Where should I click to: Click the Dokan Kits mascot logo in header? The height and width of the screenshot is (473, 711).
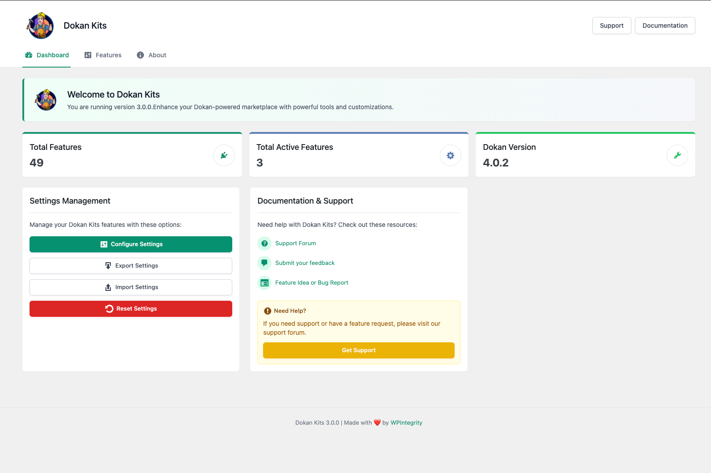pyautogui.click(x=40, y=26)
